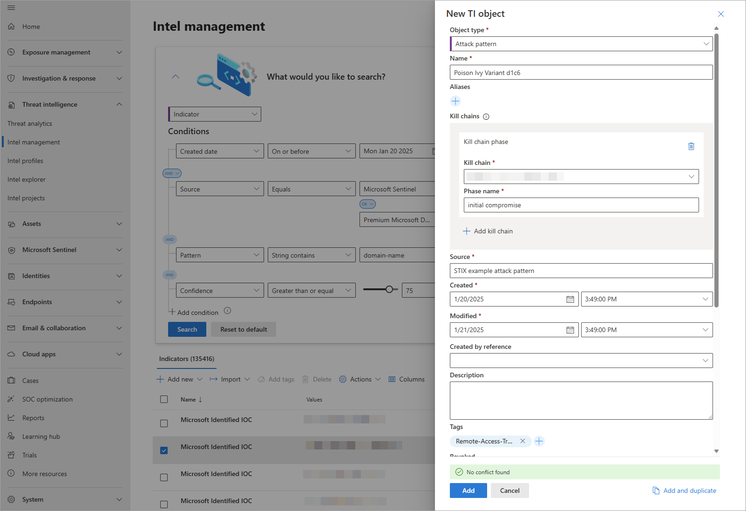Delete the kill chain phase with trash icon
Screen dimensions: 746x511
(x=691, y=146)
